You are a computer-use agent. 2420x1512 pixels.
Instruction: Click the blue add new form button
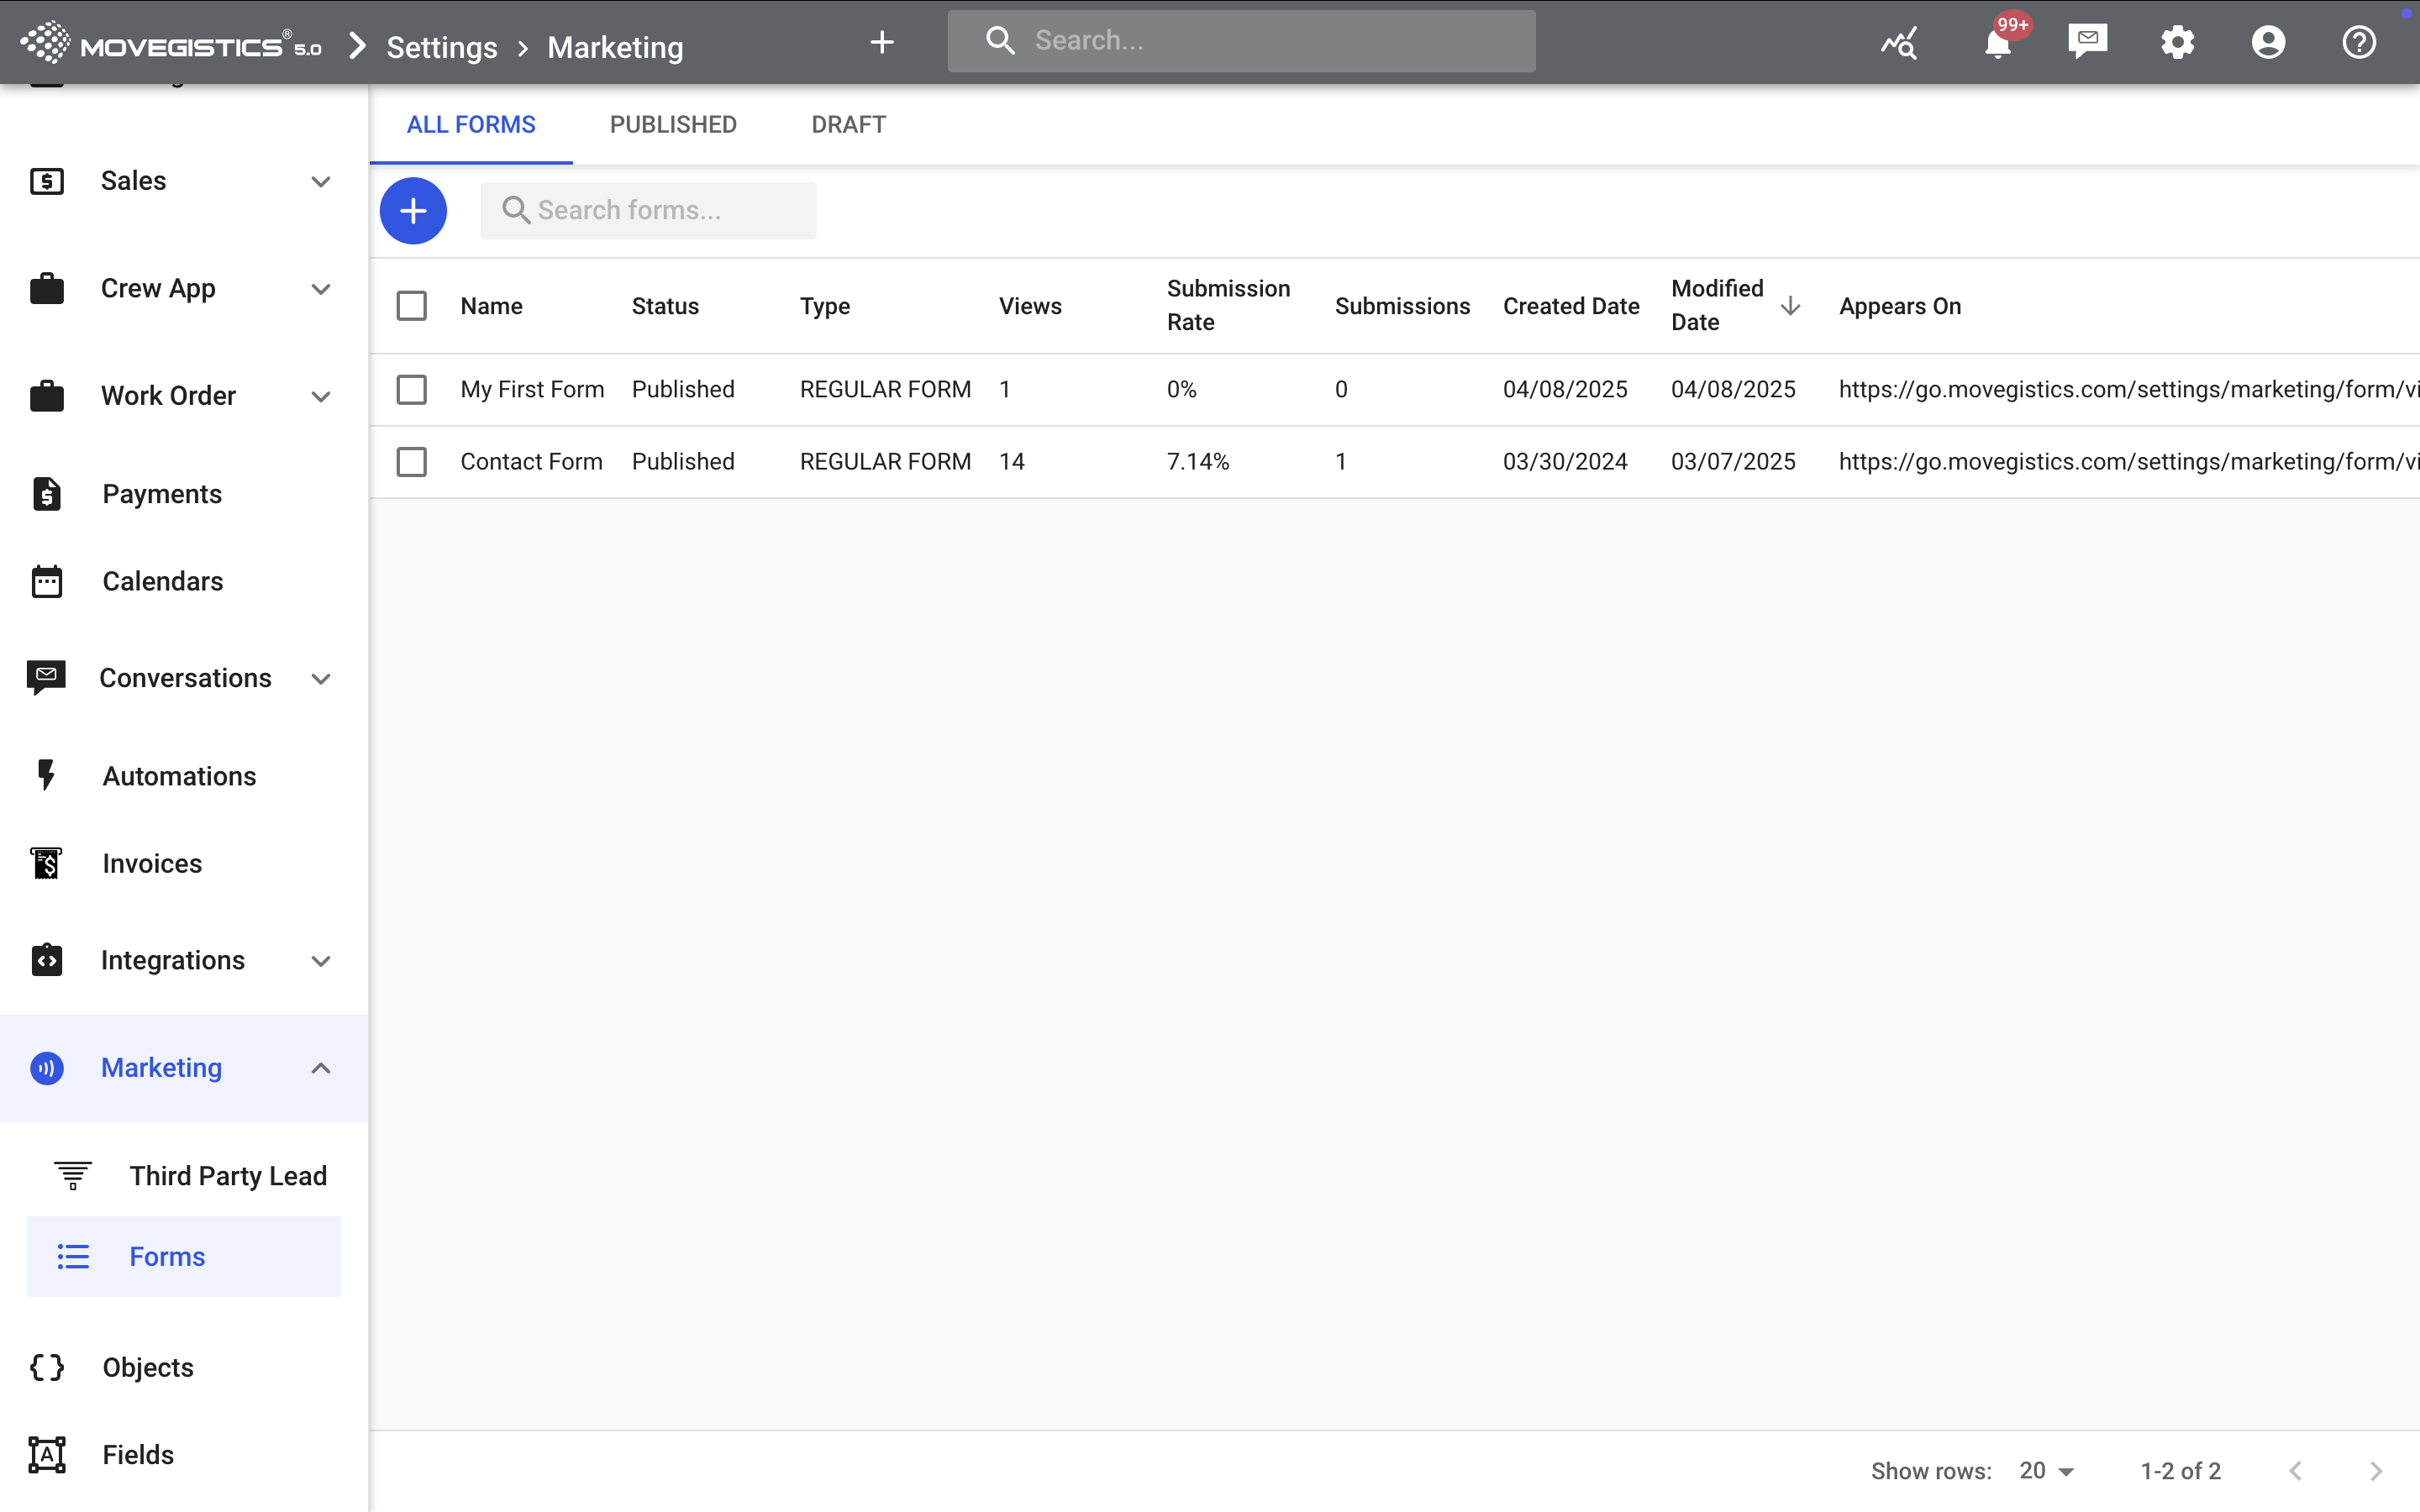coord(413,211)
